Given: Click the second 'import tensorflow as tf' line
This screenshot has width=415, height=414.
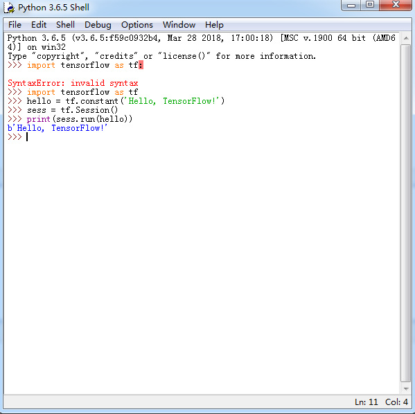Looking at the screenshot, I should click(x=82, y=92).
